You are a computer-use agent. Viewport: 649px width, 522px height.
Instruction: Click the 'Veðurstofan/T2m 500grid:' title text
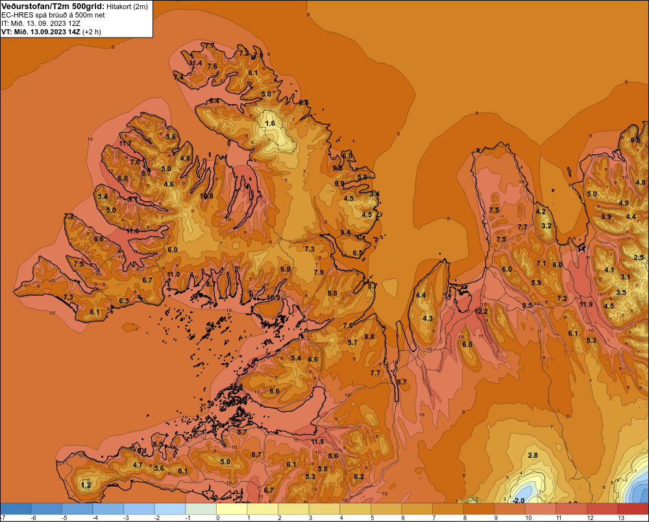[x=53, y=6]
